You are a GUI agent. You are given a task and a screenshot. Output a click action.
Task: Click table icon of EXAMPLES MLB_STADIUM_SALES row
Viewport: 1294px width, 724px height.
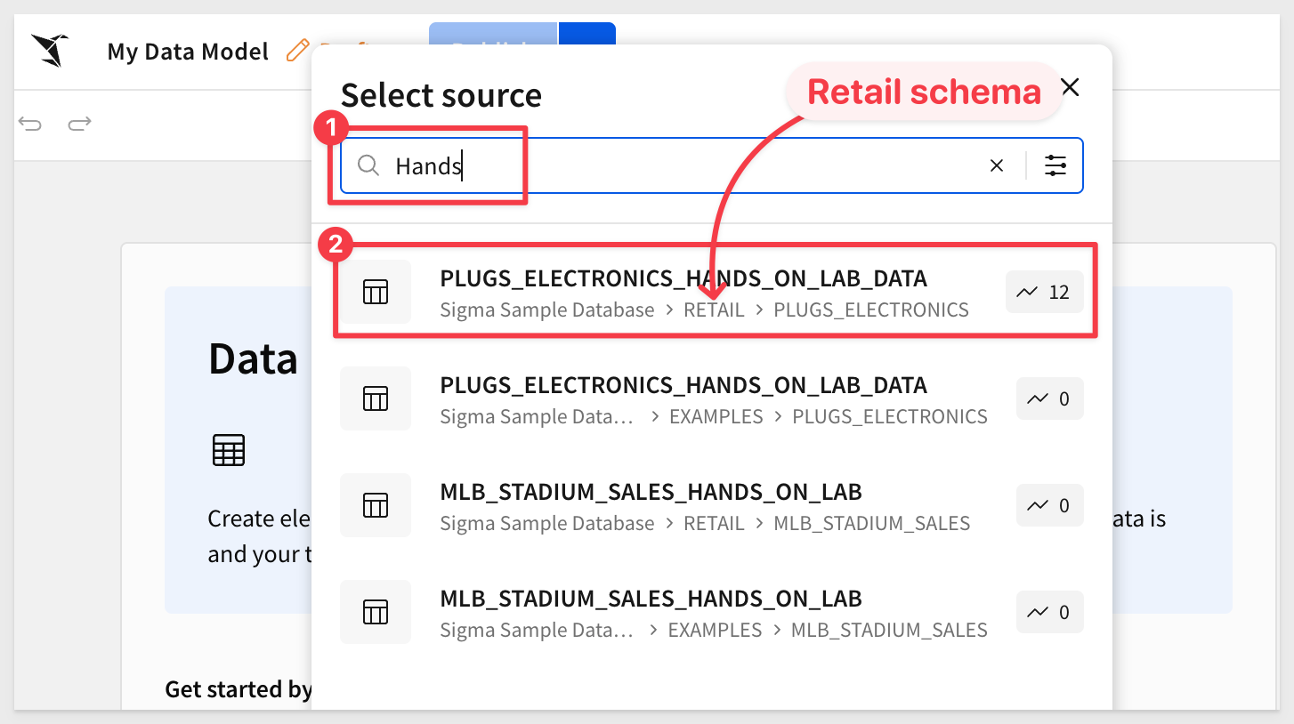tap(376, 612)
